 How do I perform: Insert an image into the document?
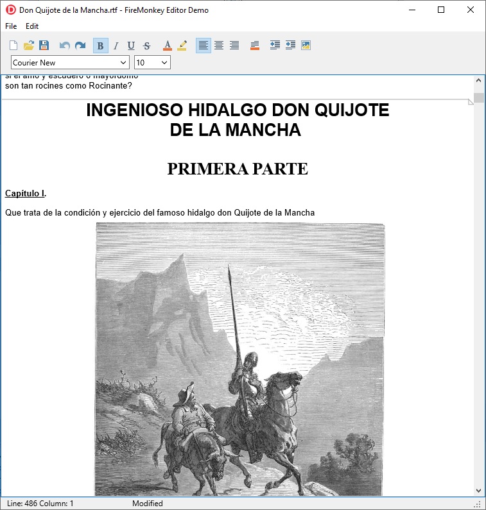[x=306, y=45]
